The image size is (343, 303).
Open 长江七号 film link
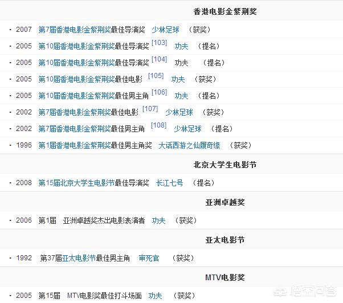170,183
